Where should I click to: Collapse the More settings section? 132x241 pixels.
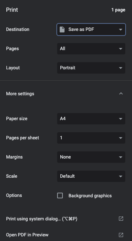[x=121, y=93]
